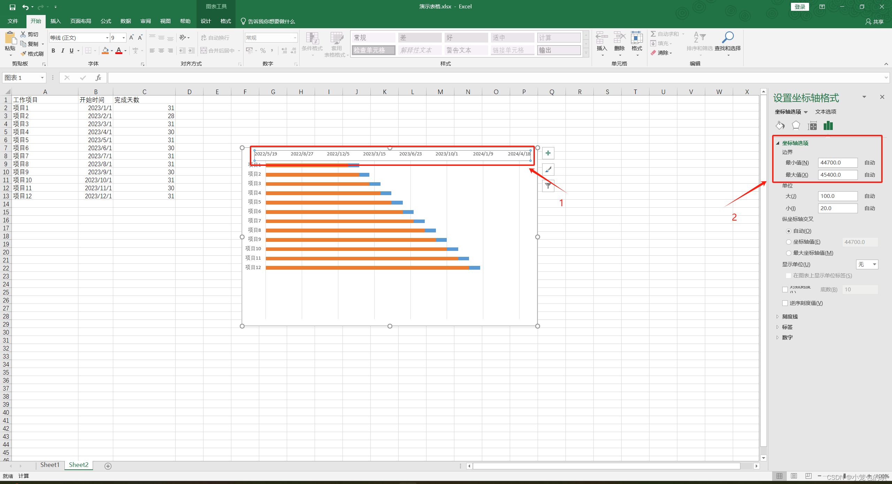This screenshot has width=892, height=484.
Task: Select the Effects pentagon icon in format pane
Action: point(796,125)
